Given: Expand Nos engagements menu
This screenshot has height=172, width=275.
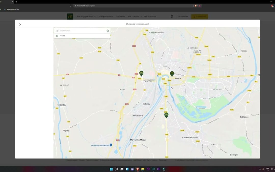Looking at the screenshot, I should pyautogui.click(x=86, y=17).
